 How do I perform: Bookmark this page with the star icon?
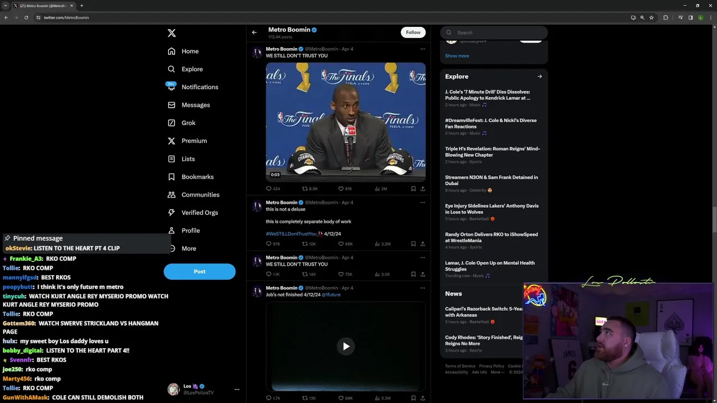(651, 17)
